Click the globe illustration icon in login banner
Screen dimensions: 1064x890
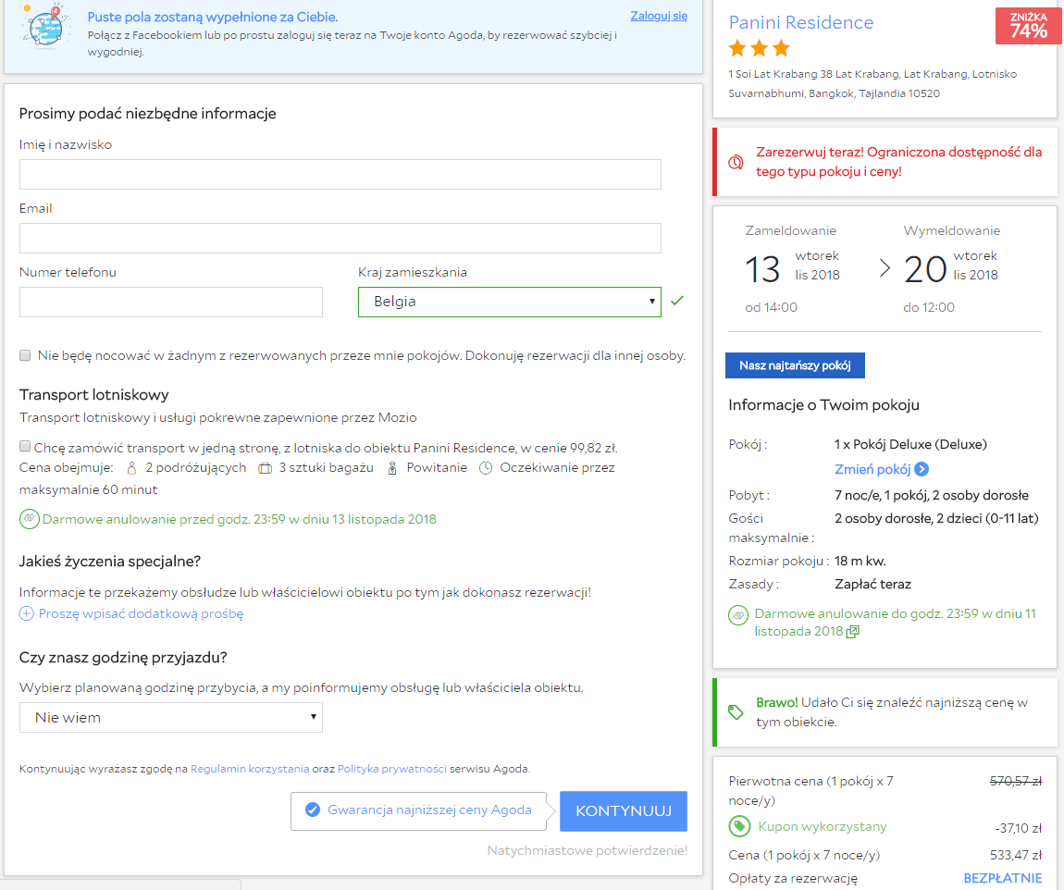pyautogui.click(x=44, y=27)
